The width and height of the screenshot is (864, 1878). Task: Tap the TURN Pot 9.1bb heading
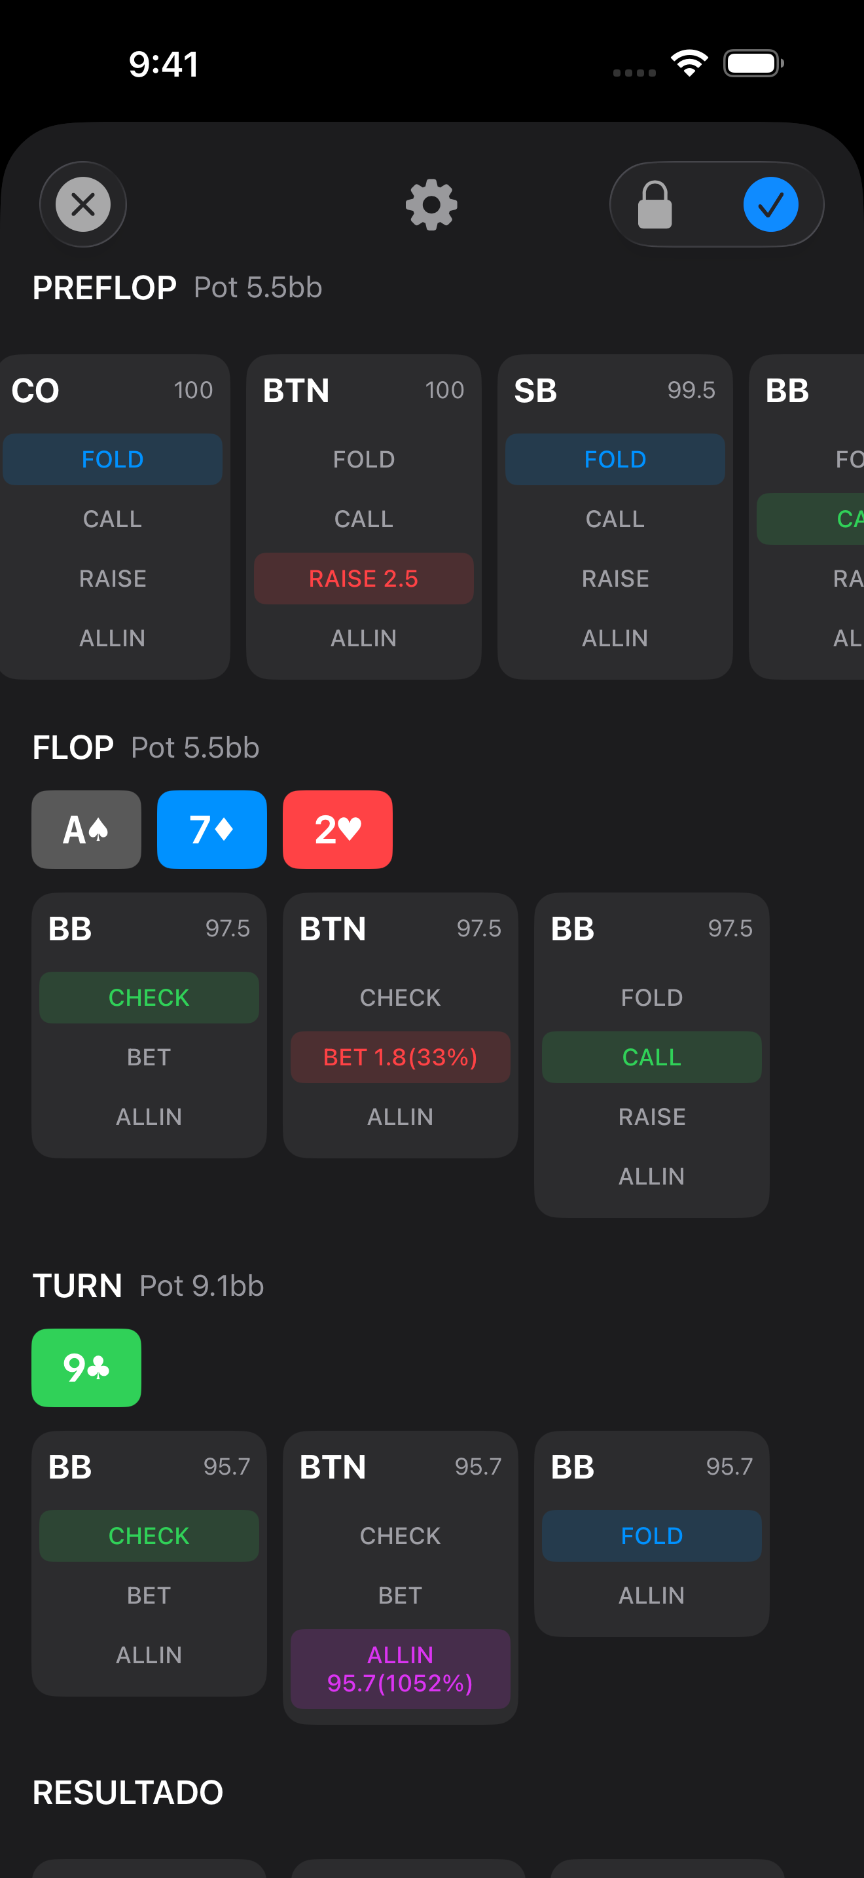pyautogui.click(x=148, y=1286)
